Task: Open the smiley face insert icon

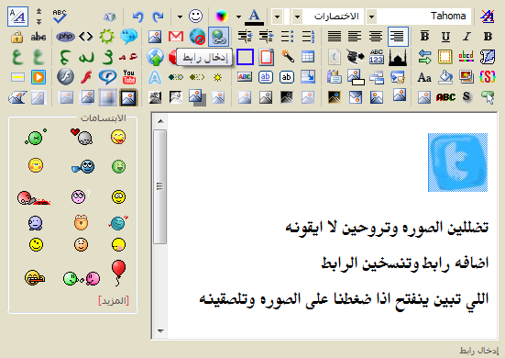Action: click(195, 17)
